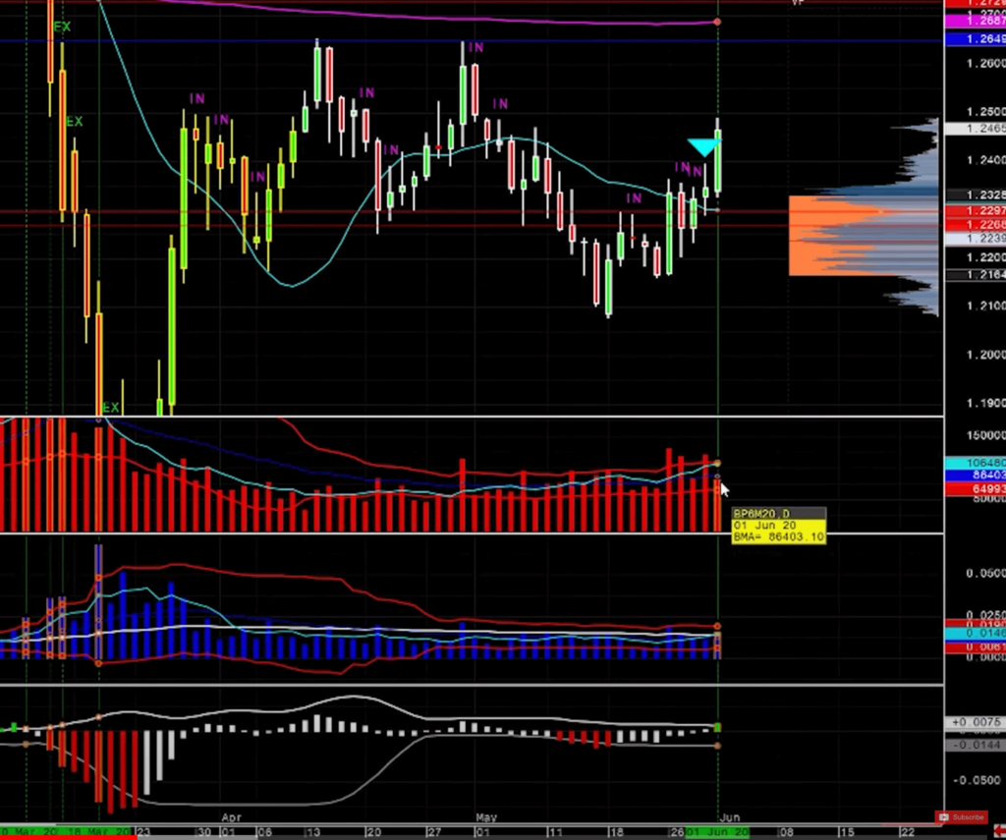Click the VP label at the chart top

tap(798, 3)
